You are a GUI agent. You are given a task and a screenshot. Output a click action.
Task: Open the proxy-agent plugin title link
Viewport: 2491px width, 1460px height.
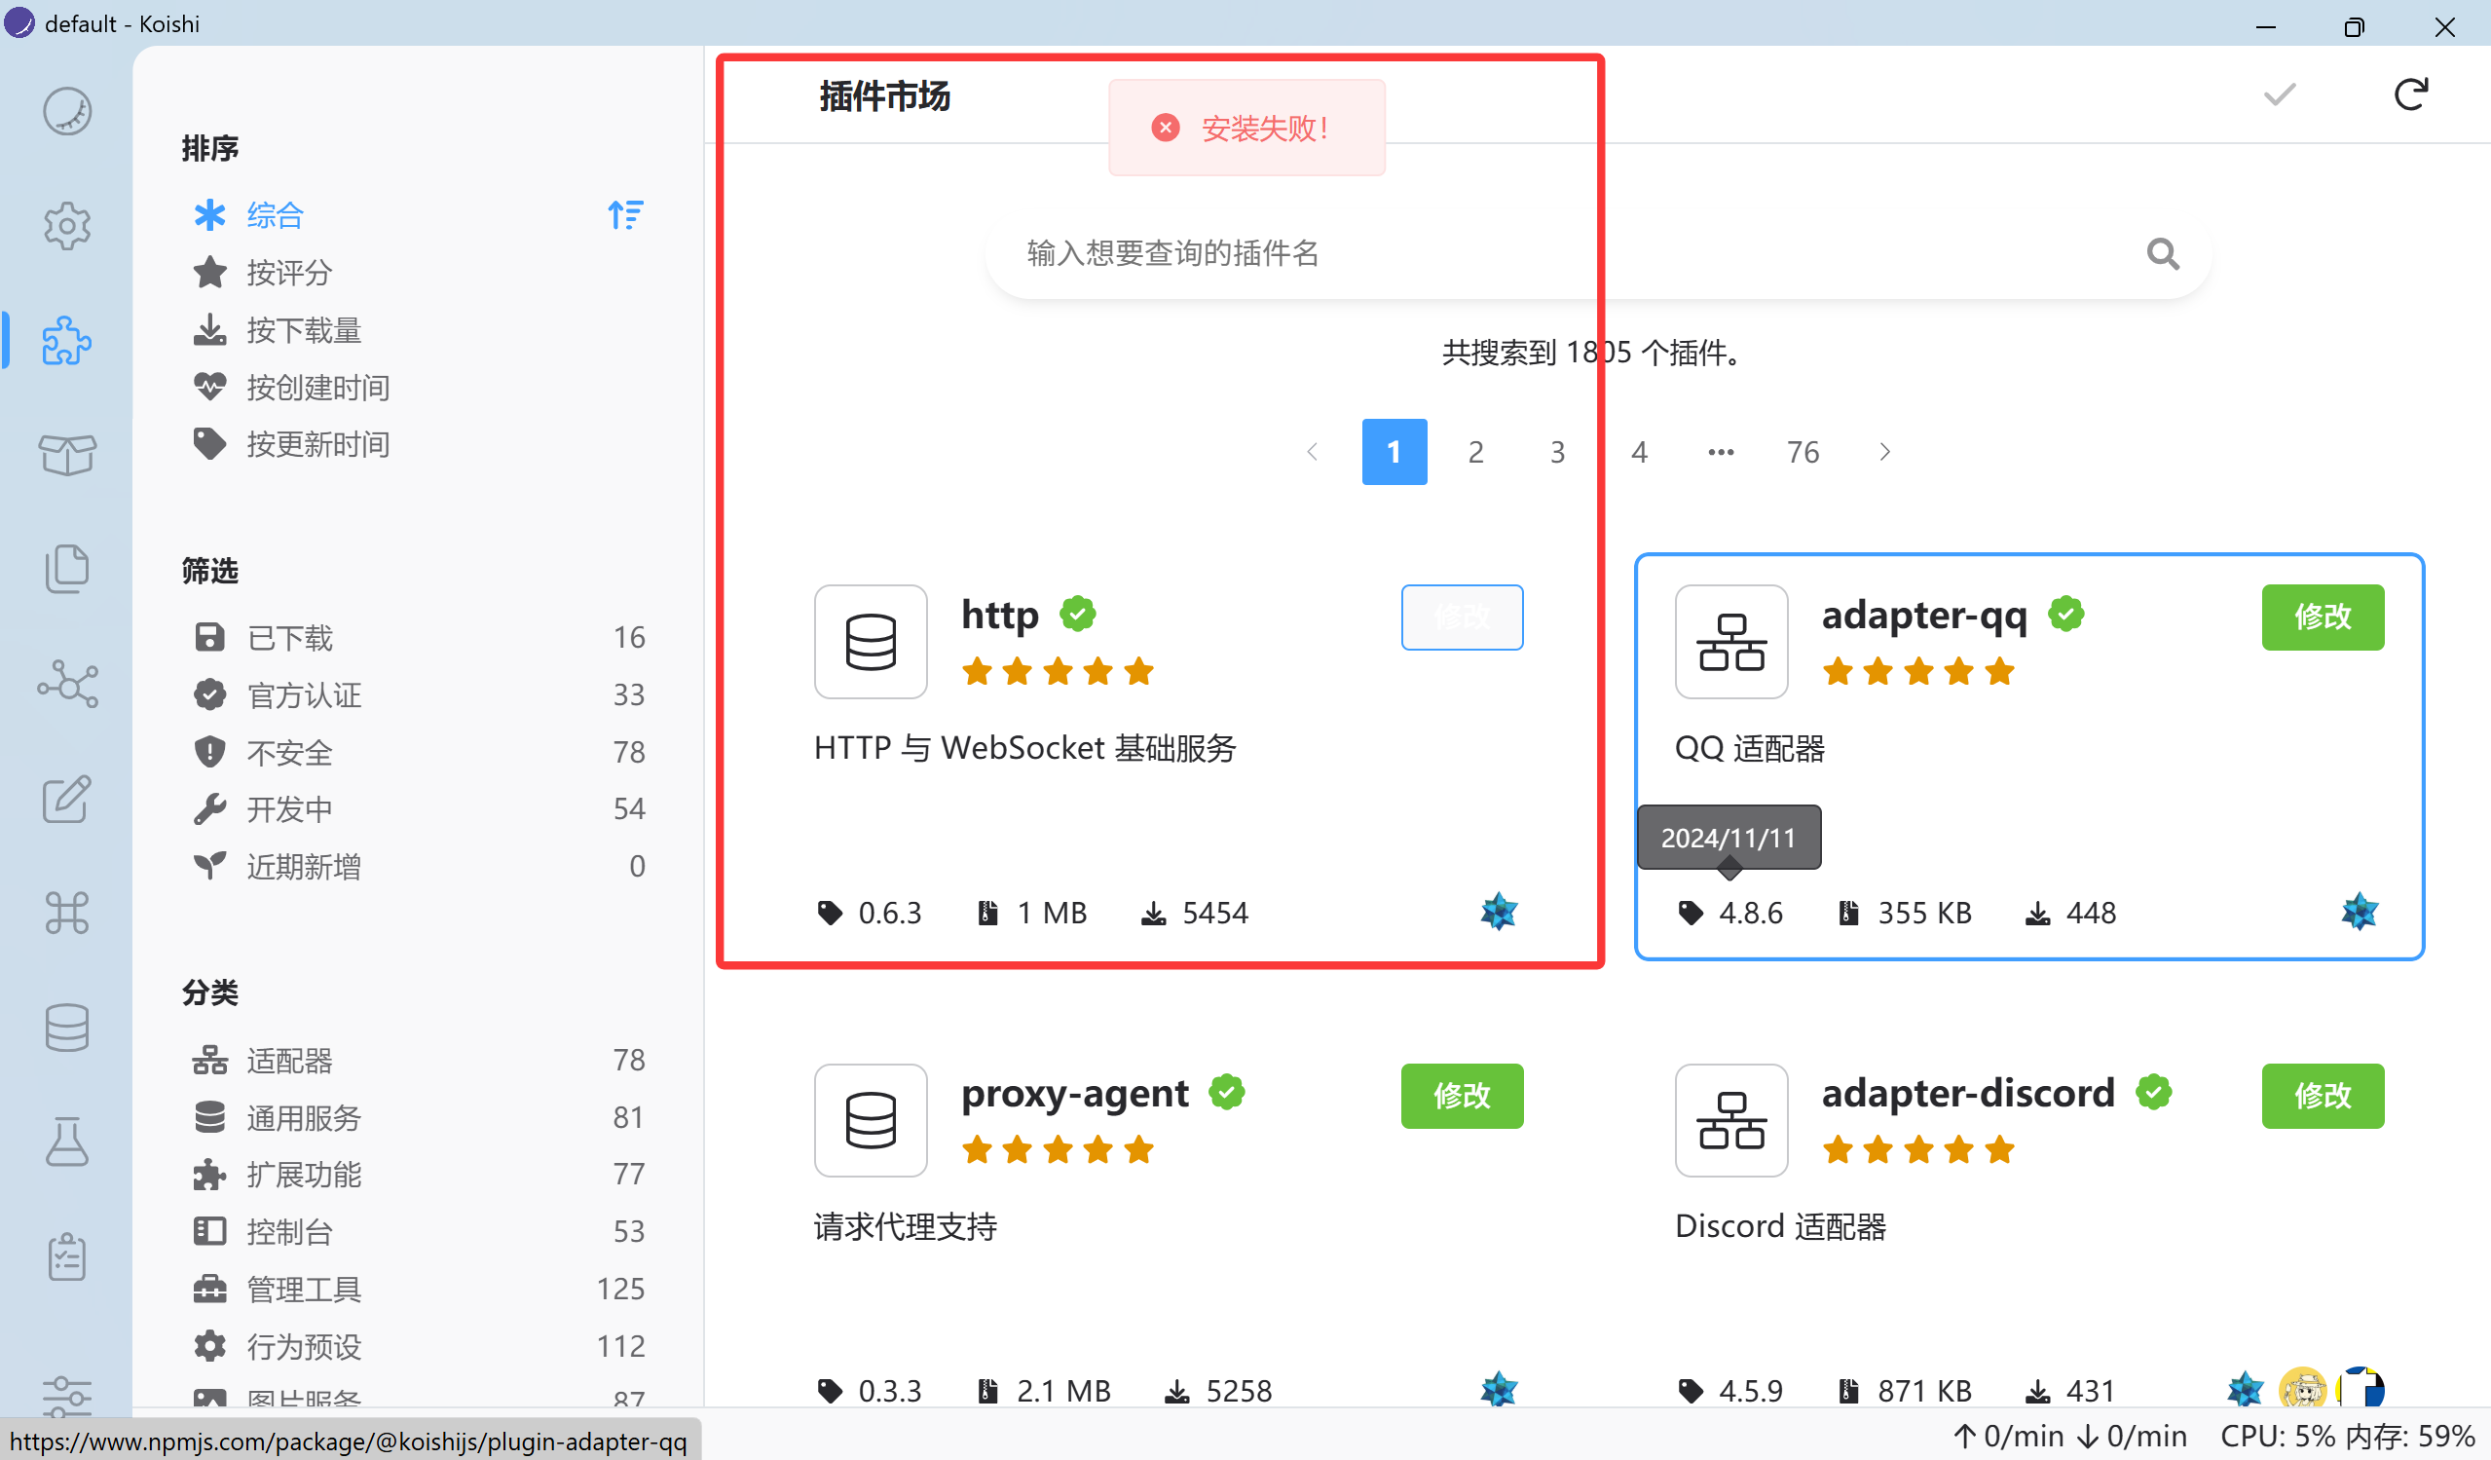[1074, 1093]
